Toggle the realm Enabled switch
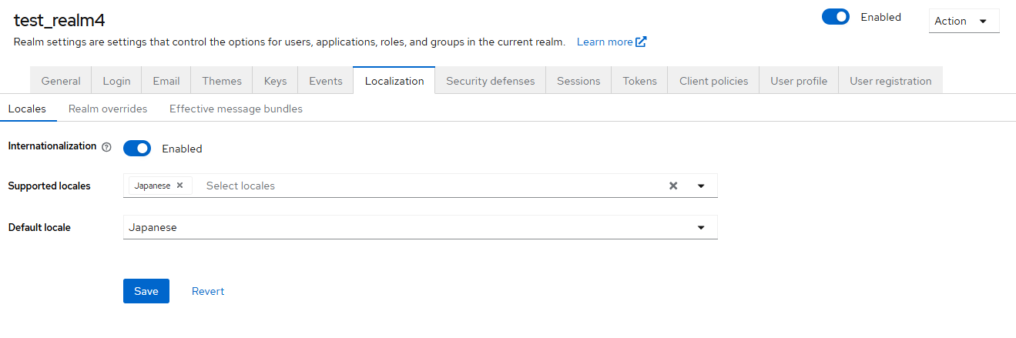Viewport: 1016px width, 338px height. coord(836,17)
